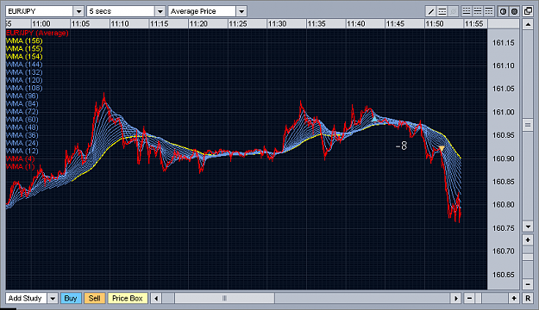This screenshot has height=310, width=539.
Task: Click the disabled erase line icon
Action: [454, 11]
